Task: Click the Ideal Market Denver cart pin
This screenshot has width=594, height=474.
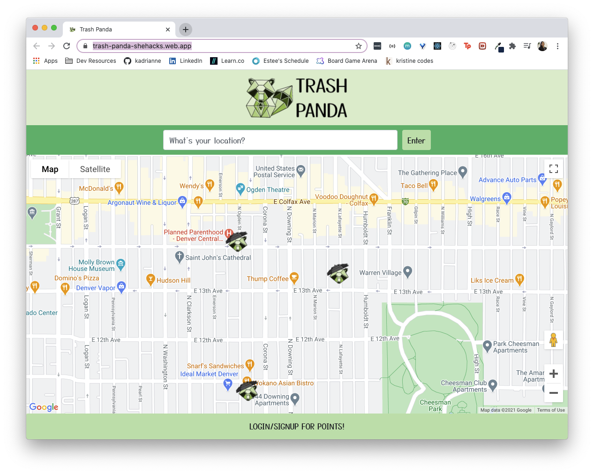Action: click(x=227, y=385)
